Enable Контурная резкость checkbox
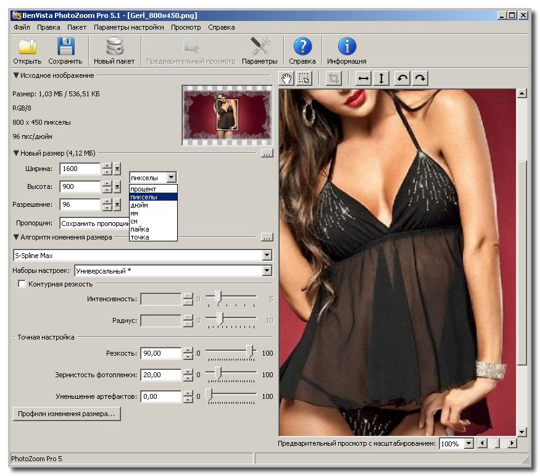The image size is (540, 476). tap(22, 284)
